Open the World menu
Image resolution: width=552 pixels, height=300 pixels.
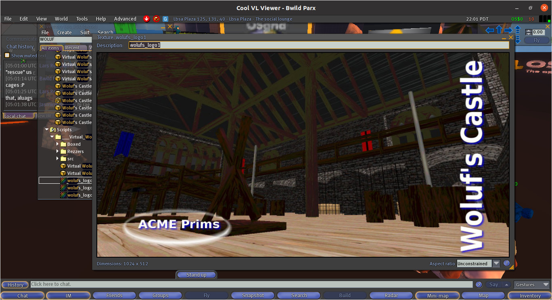pyautogui.click(x=61, y=19)
